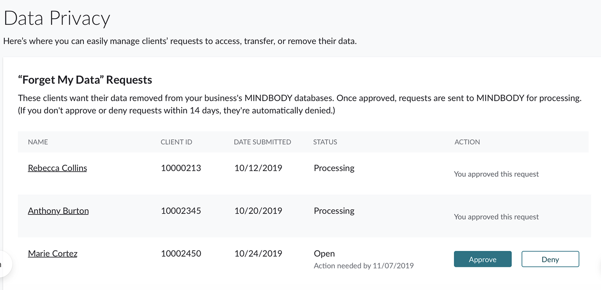Image resolution: width=601 pixels, height=290 pixels.
Task: Open Marie Cortez client profile link
Action: tap(53, 254)
